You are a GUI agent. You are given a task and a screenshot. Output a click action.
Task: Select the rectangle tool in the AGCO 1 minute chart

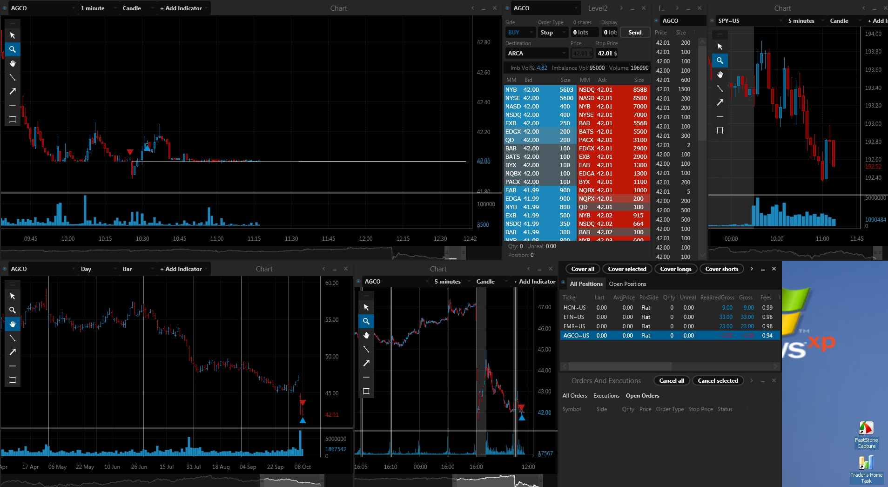[13, 119]
